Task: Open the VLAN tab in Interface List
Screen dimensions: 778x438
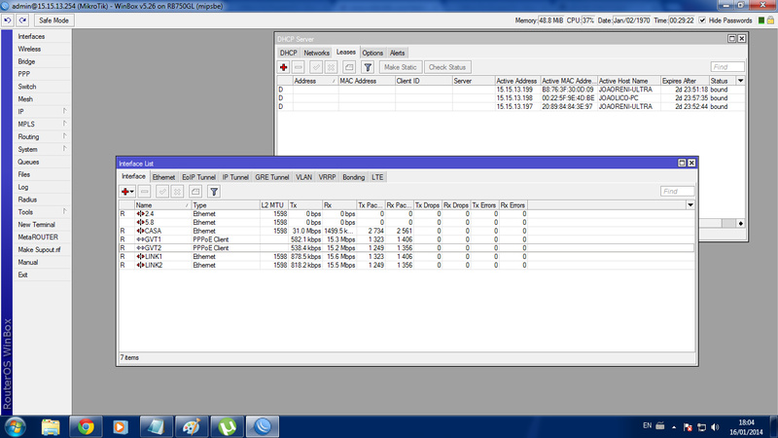Action: click(x=303, y=177)
